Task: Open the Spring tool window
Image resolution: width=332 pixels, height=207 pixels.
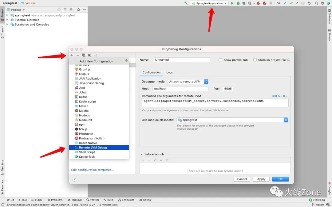Action: [x=145, y=200]
